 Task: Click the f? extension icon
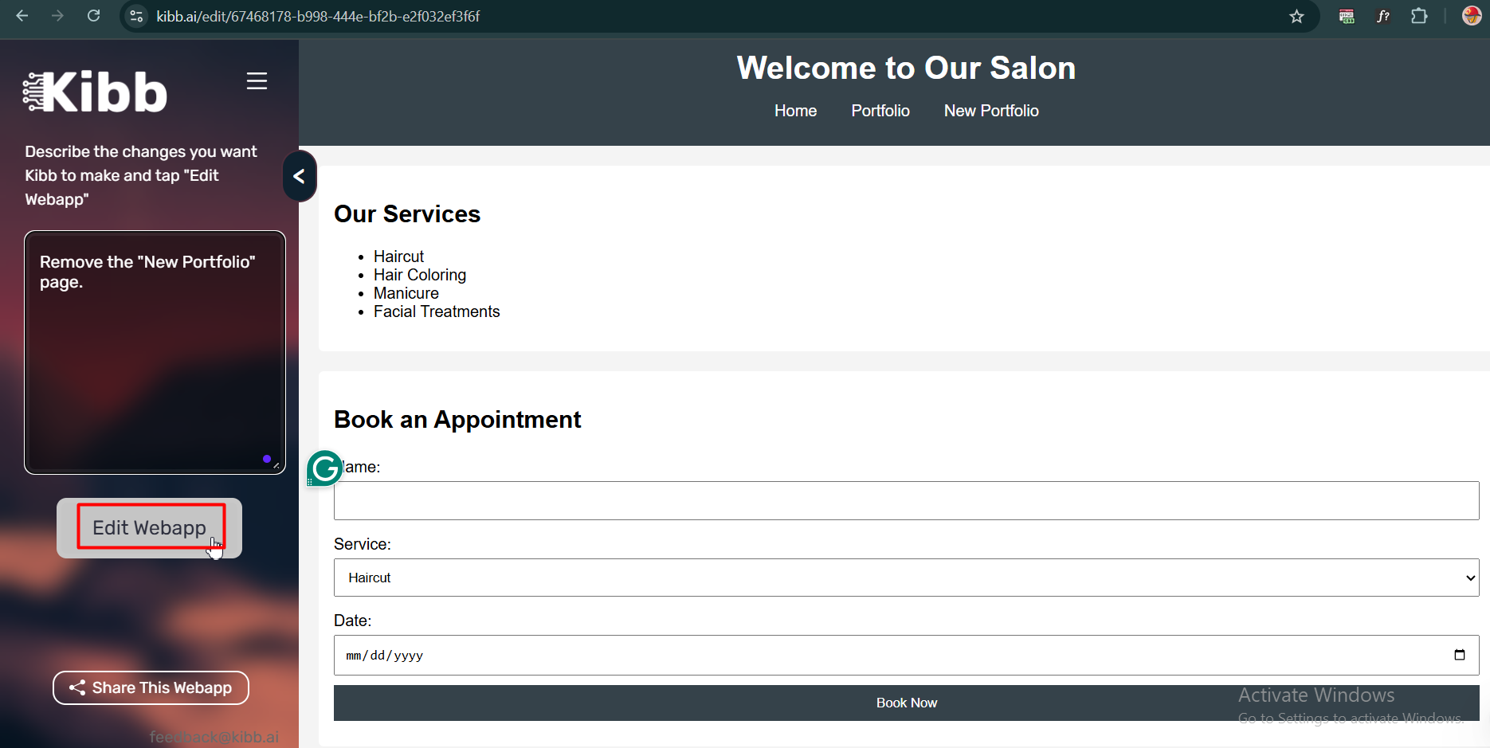[x=1383, y=16]
